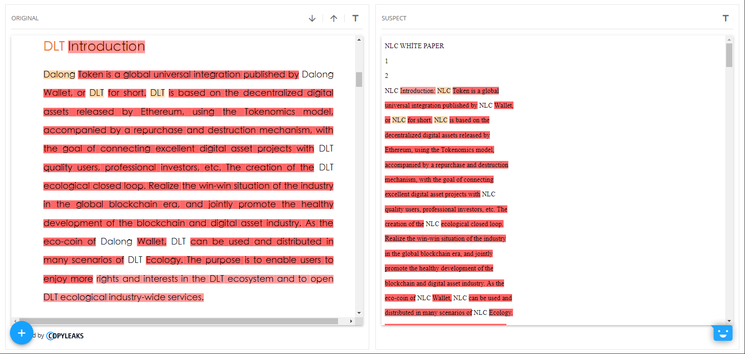The image size is (745, 354).
Task: Click highlighted 'Ethereum, using the Tokenomics model,' in suspect
Action: [x=439, y=150]
